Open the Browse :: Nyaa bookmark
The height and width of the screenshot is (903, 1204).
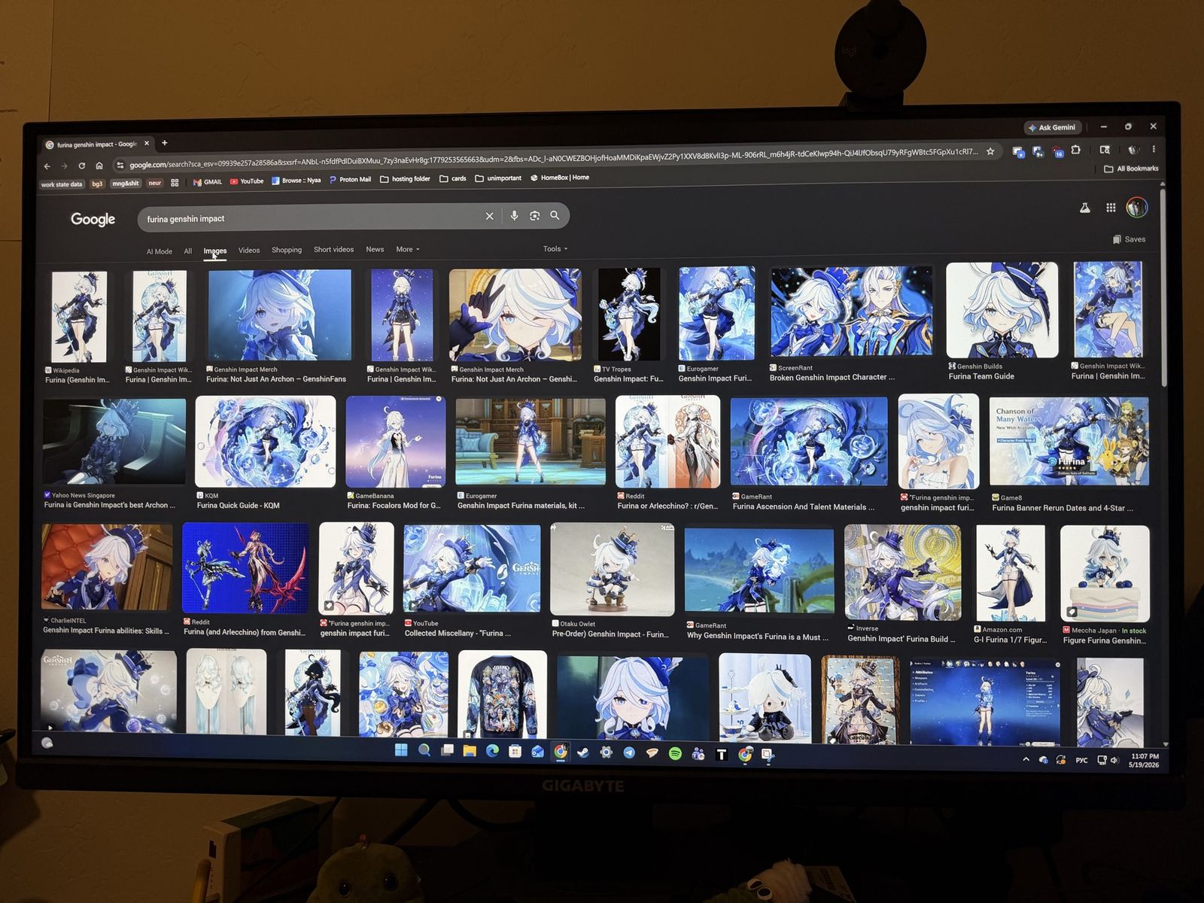pos(296,181)
